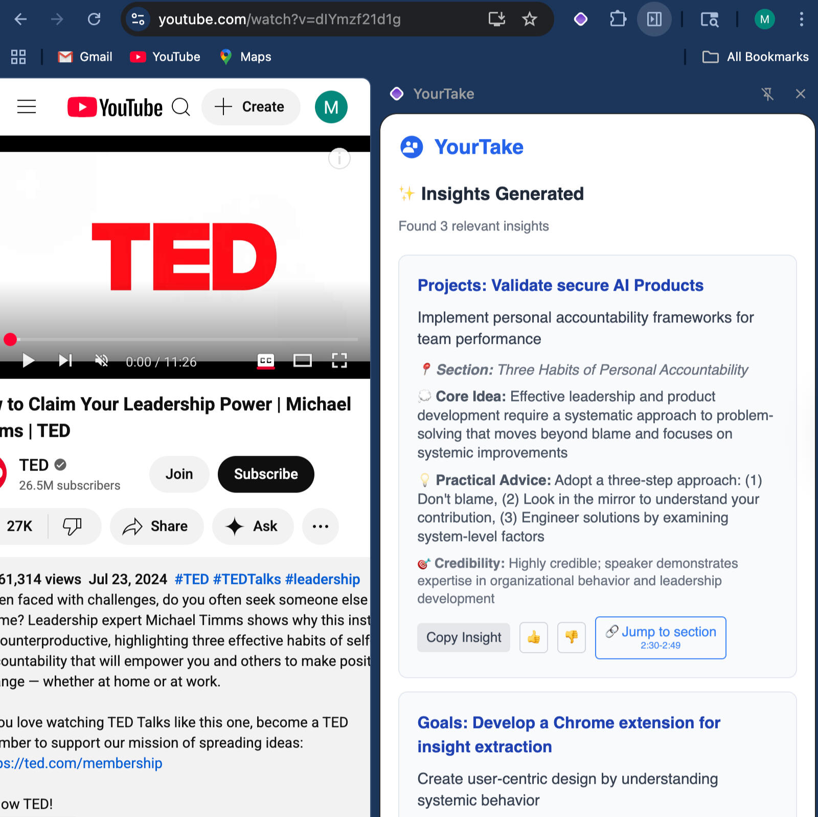
Task: Open YouTube search magnifier
Action: (x=181, y=107)
